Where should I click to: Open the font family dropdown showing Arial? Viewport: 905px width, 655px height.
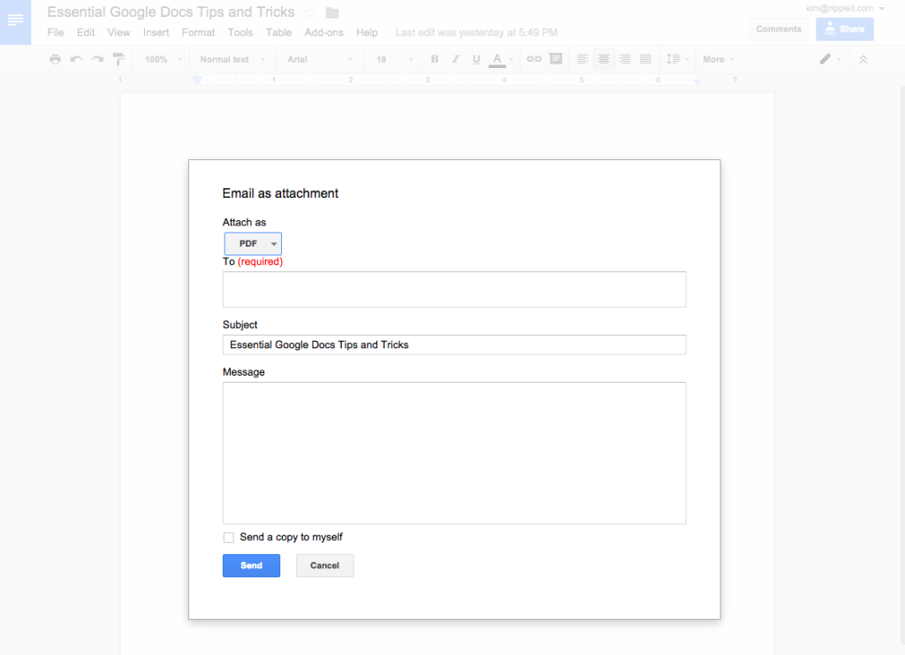[318, 58]
